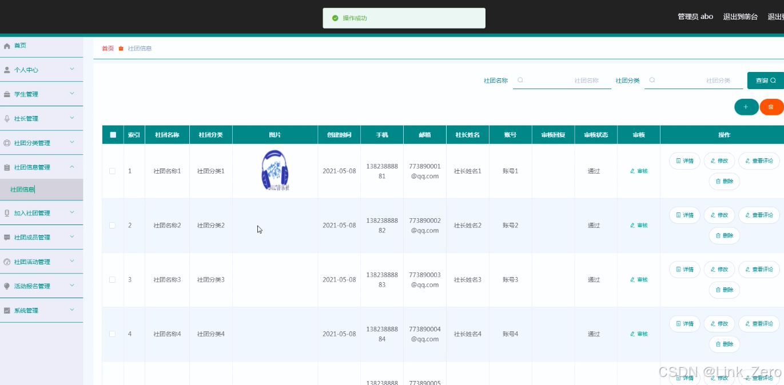
Task: Focus the 社团名称 search input field
Action: coord(562,81)
